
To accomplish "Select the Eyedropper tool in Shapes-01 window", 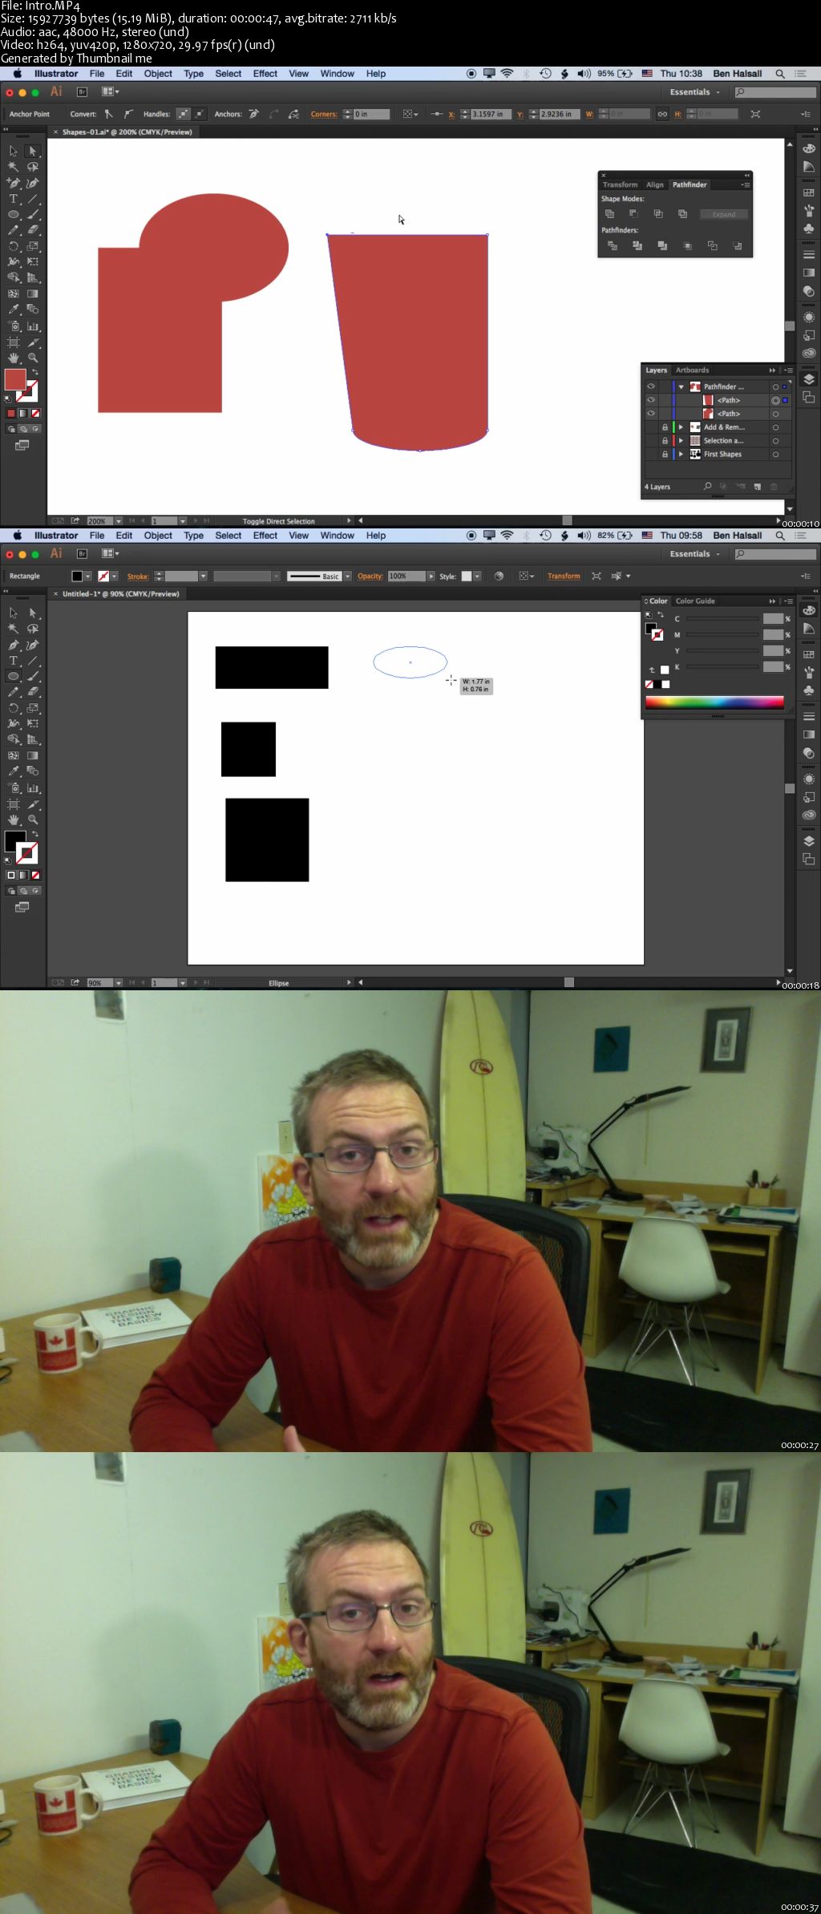I will (x=14, y=310).
